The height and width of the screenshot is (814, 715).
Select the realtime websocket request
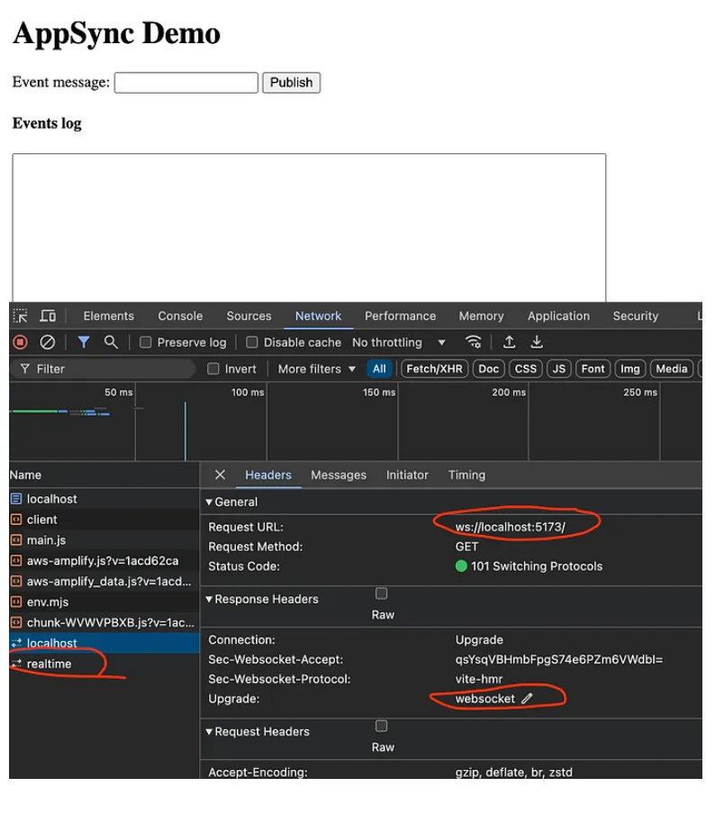[x=104, y=664]
